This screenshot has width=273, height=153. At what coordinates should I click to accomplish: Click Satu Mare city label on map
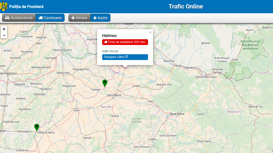click(114, 95)
